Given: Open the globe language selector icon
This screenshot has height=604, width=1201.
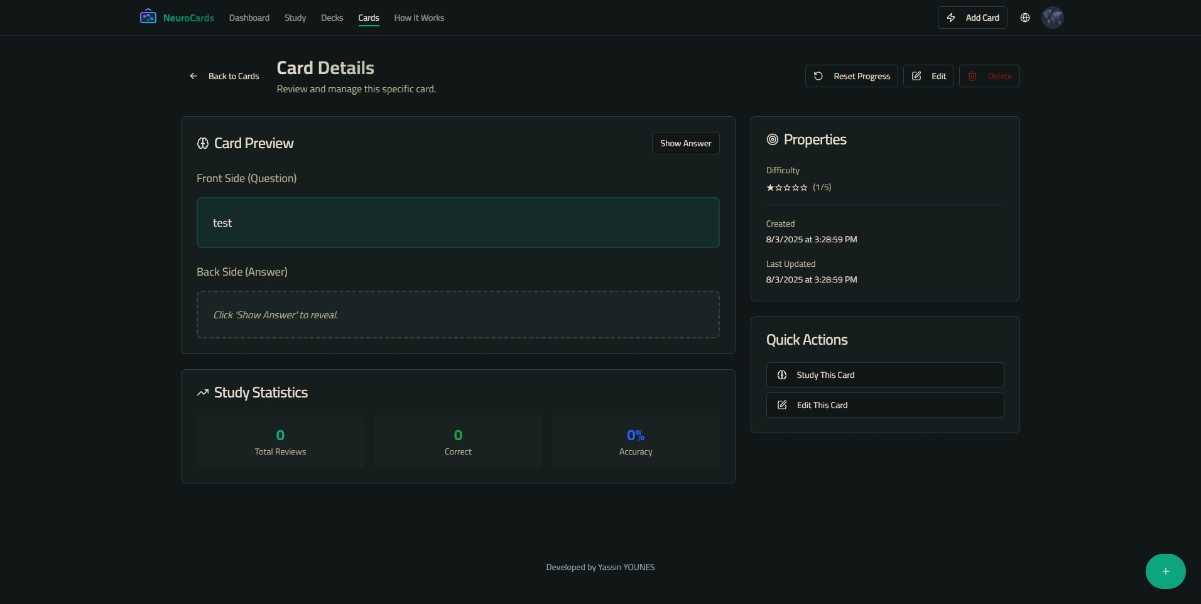Looking at the screenshot, I should (1025, 18).
